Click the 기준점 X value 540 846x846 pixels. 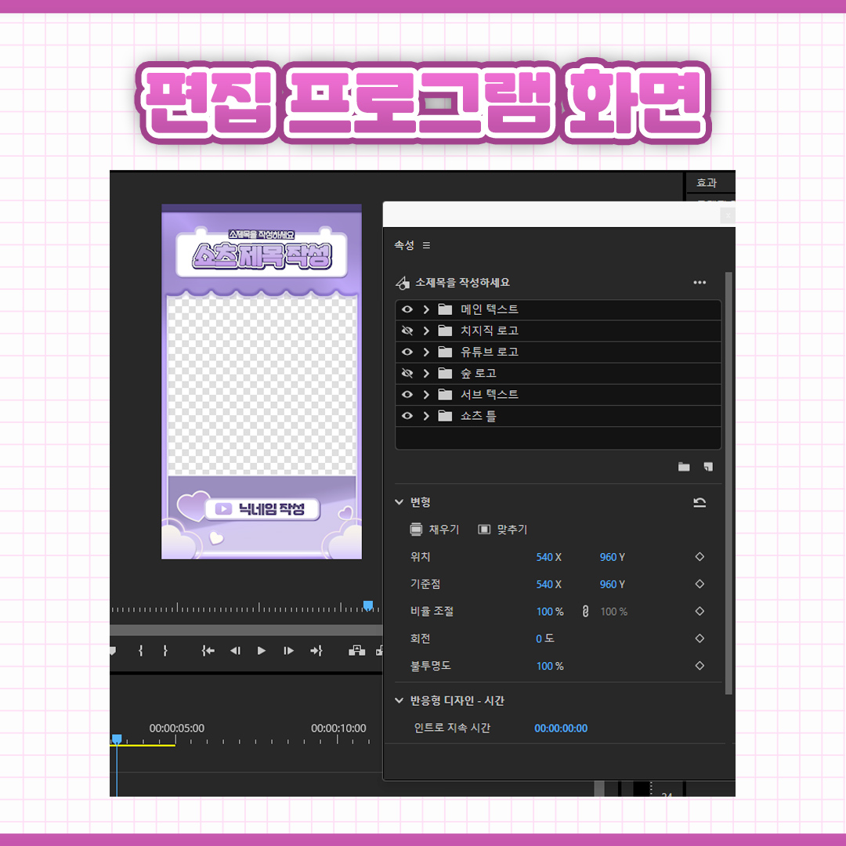544,584
